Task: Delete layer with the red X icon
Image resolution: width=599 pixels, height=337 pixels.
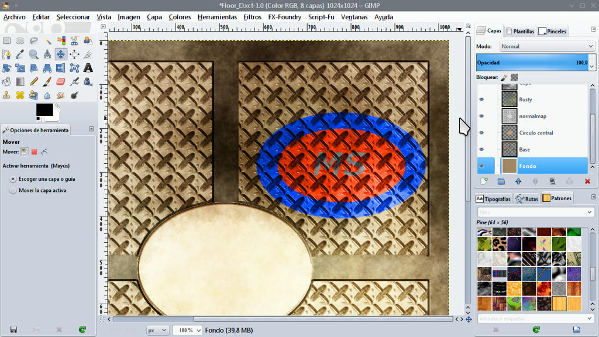Action: [x=587, y=181]
